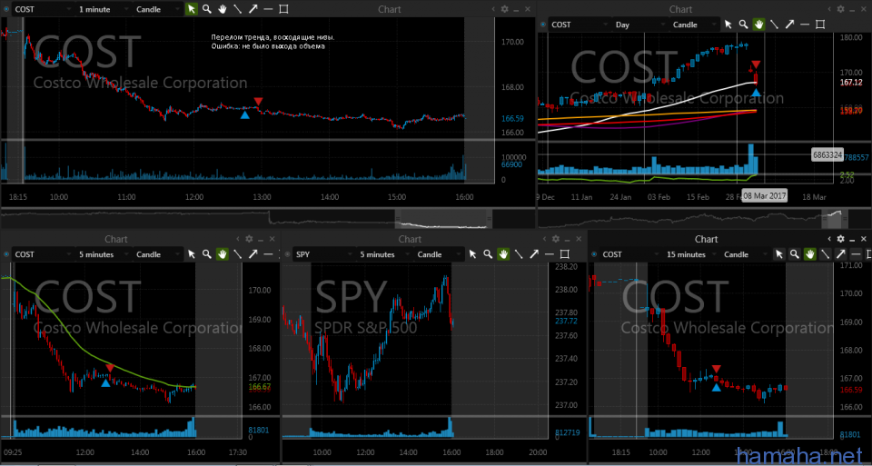Select the horizontal line tool in the 1 minute chart

coord(268,9)
